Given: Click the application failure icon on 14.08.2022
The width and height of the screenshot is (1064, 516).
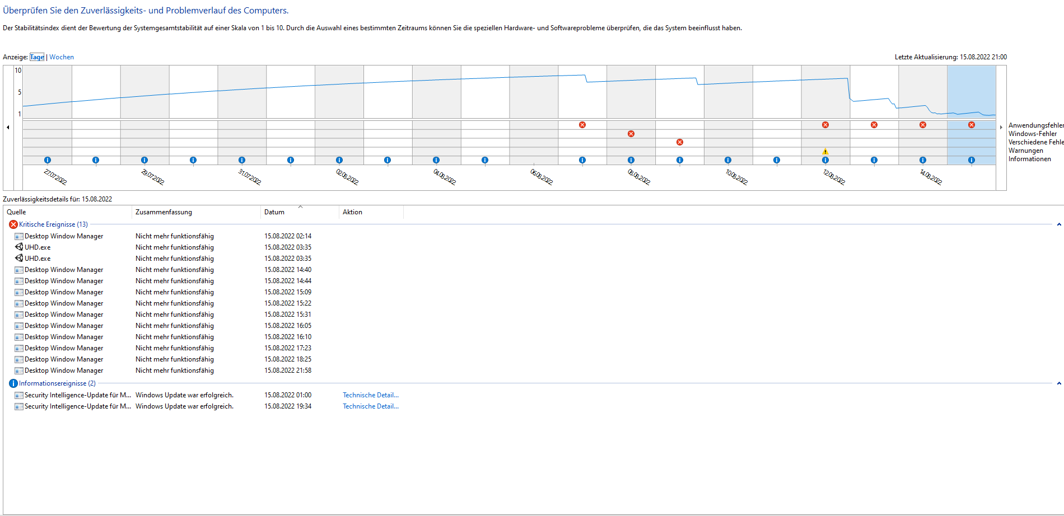Looking at the screenshot, I should [x=923, y=125].
